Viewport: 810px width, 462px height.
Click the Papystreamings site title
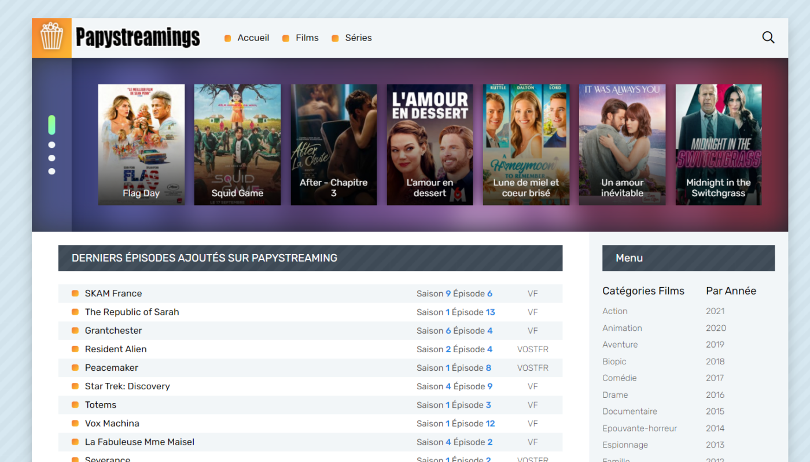click(138, 38)
